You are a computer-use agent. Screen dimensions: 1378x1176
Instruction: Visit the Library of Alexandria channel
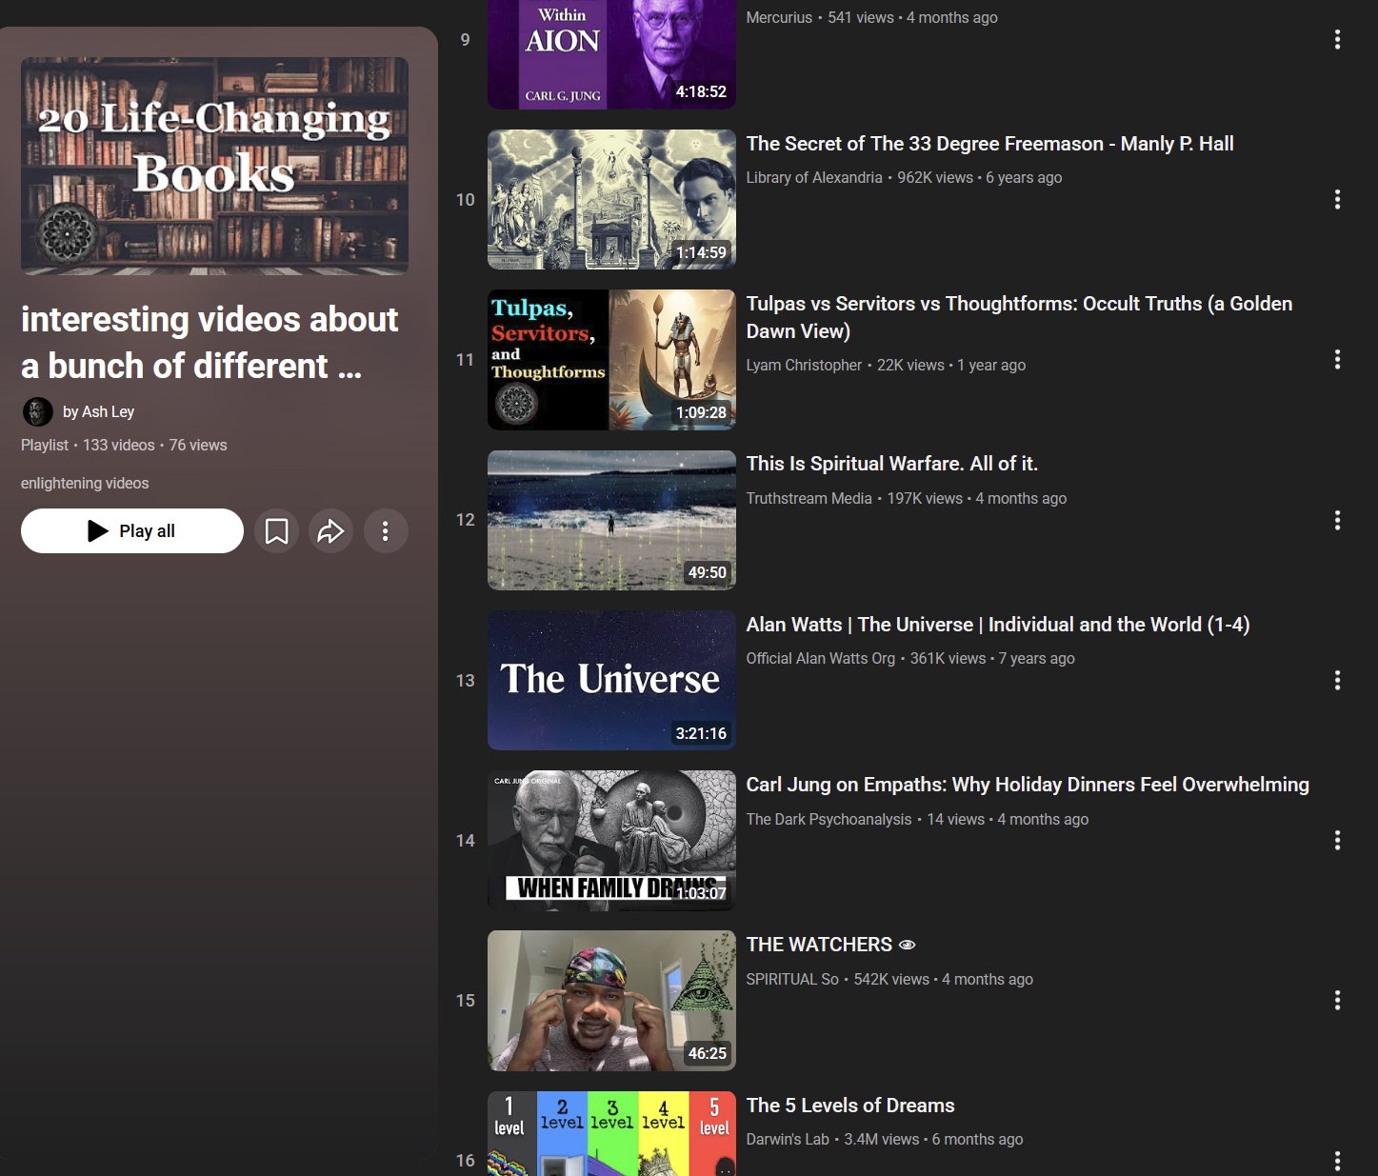814,177
